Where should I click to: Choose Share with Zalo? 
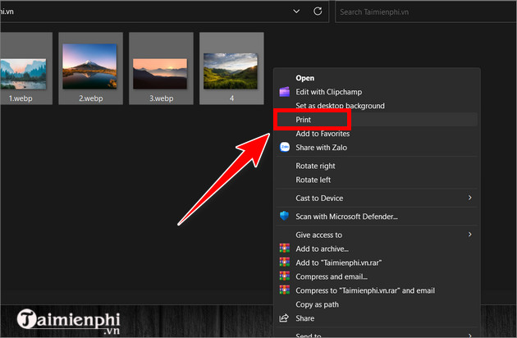point(377,148)
